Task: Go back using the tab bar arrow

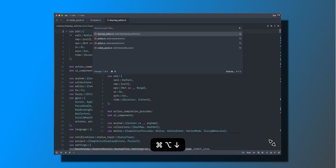Action: coord(57,20)
